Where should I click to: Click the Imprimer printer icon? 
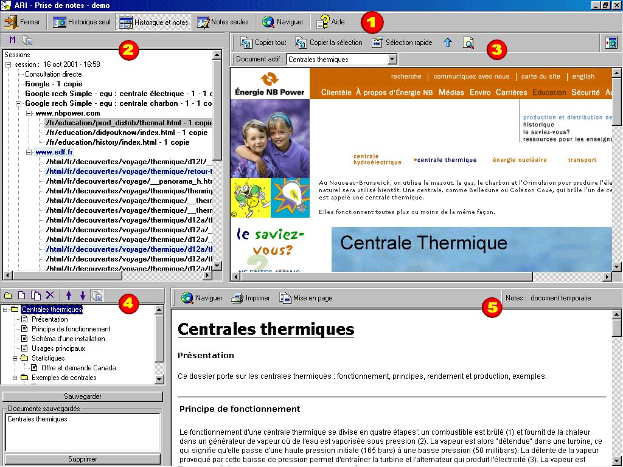click(249, 298)
